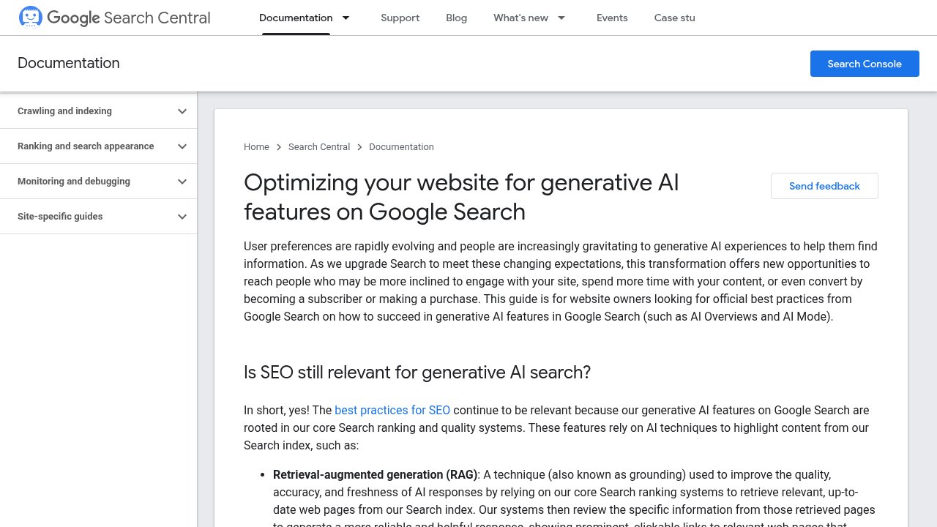This screenshot has width=937, height=527.
Task: Go to the Blog tab
Action: [456, 18]
